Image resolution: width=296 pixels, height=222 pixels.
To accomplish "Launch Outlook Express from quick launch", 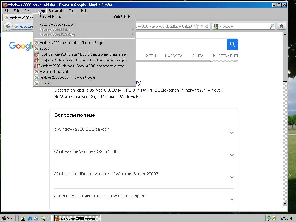I will pyautogui.click(x=36, y=219).
